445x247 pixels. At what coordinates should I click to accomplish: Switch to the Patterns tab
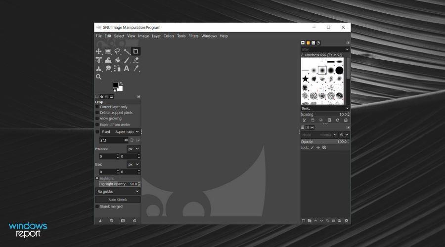308,43
